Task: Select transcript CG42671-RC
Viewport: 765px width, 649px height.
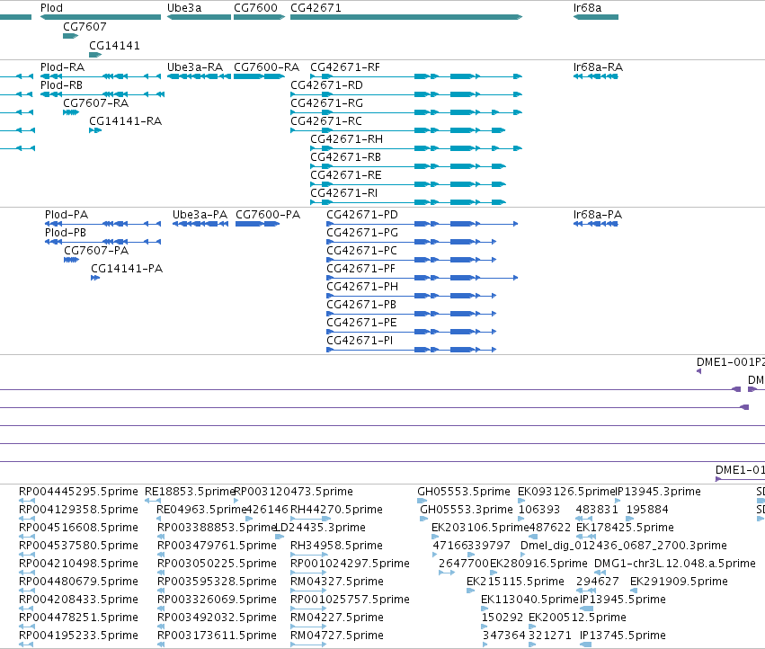Action: tap(326, 121)
